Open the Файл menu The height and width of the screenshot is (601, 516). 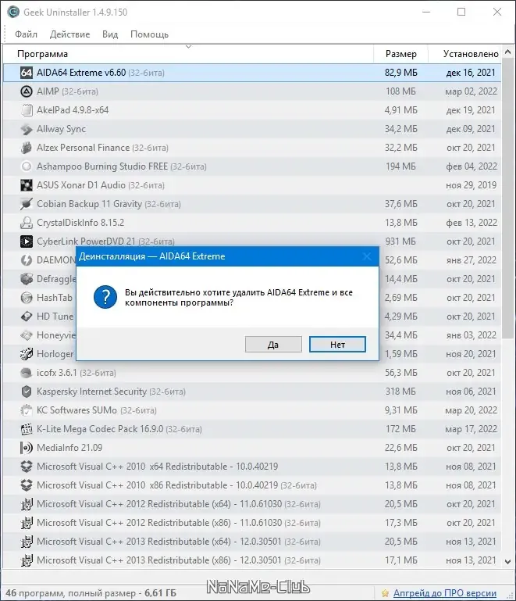pyautogui.click(x=26, y=34)
